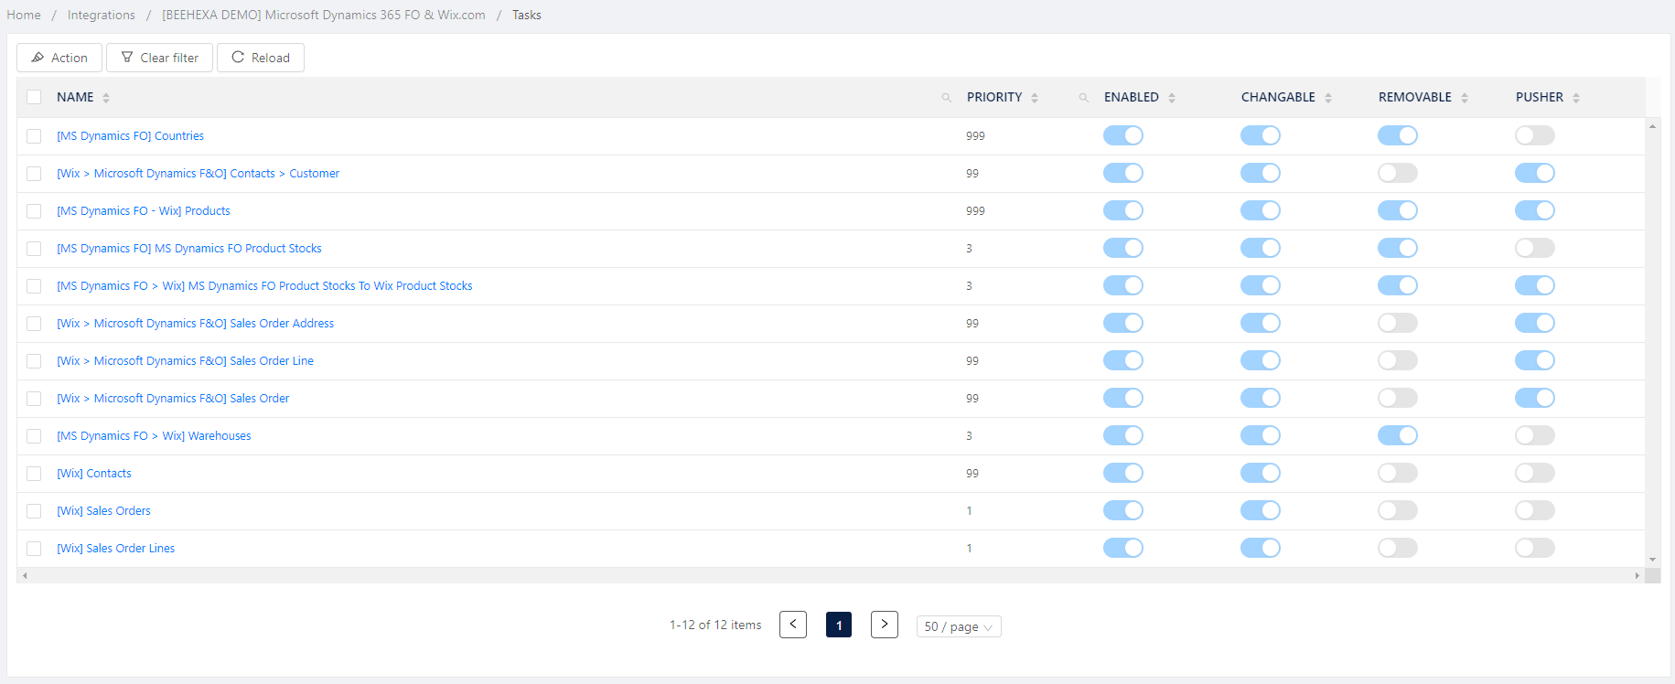Toggle PUSHER for MS Dynamics FO Product Stocks
Viewport: 1675px width, 684px height.
coord(1535,248)
